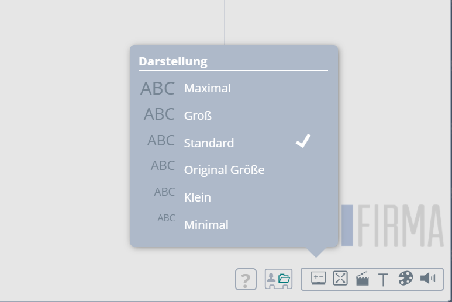Choose the Minimal display size
The width and height of the screenshot is (452, 302).
206,224
